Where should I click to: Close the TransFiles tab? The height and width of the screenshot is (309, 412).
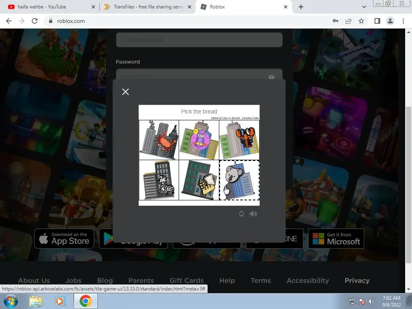(190, 7)
